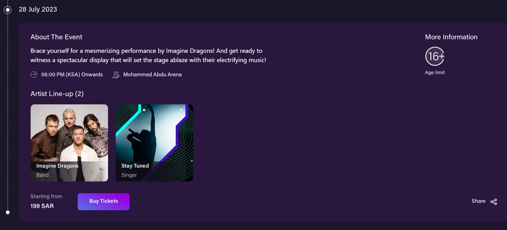The height and width of the screenshot is (230, 507).
Task: Click the 06:00 PM (KSA) Onwards text
Action: tap(72, 75)
